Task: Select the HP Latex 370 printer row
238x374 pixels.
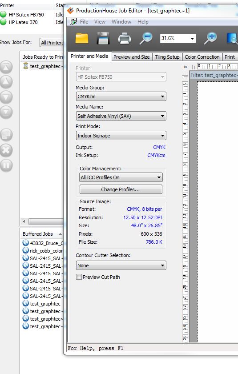Action: point(32,22)
